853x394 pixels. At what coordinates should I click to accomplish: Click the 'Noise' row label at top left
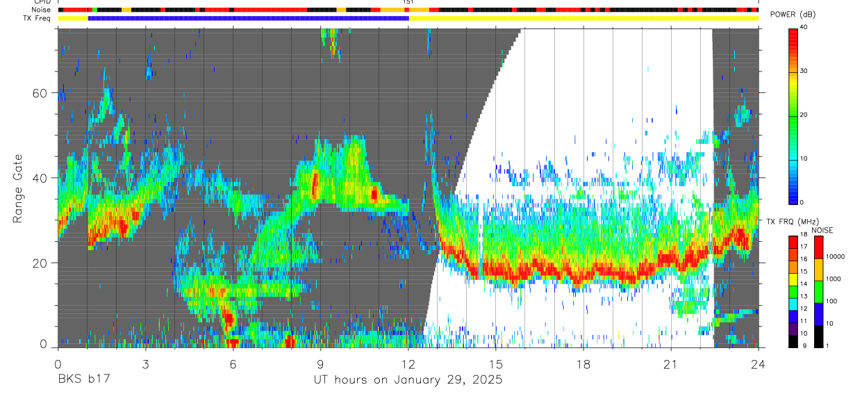point(41,10)
